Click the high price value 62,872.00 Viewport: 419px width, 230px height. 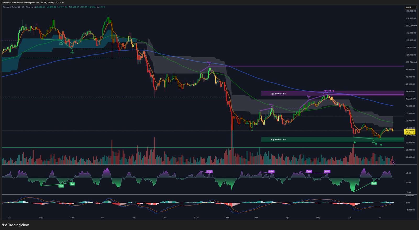tap(52, 7)
